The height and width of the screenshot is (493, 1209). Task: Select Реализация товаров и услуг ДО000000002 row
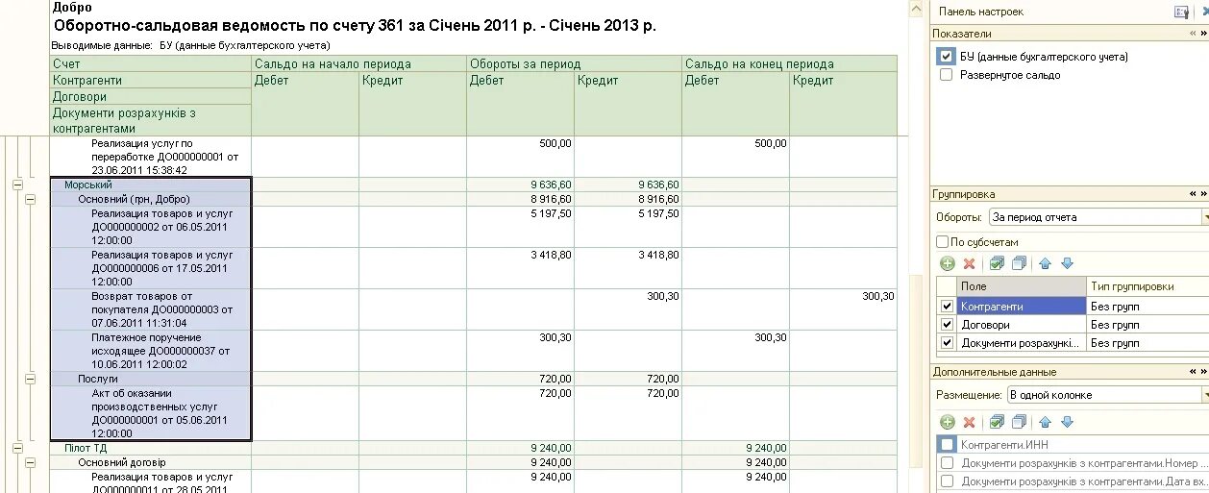(x=151, y=227)
